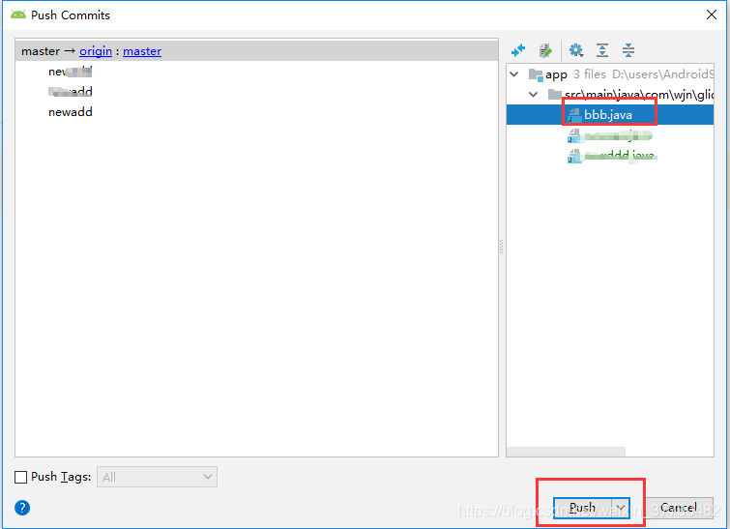Image resolution: width=730 pixels, height=529 pixels.
Task: Click the bbb.java file icon
Action: coord(574,115)
